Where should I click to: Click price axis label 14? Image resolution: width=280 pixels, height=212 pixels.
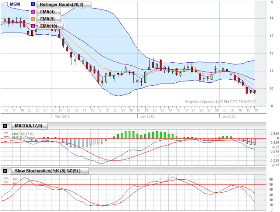point(272,18)
